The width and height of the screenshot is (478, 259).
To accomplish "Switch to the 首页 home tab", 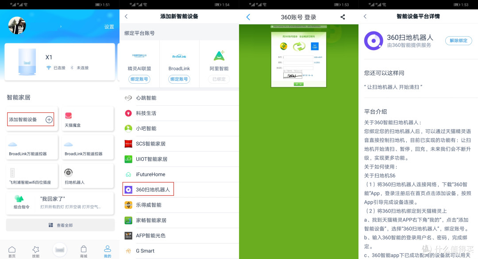I will click(x=12, y=251).
